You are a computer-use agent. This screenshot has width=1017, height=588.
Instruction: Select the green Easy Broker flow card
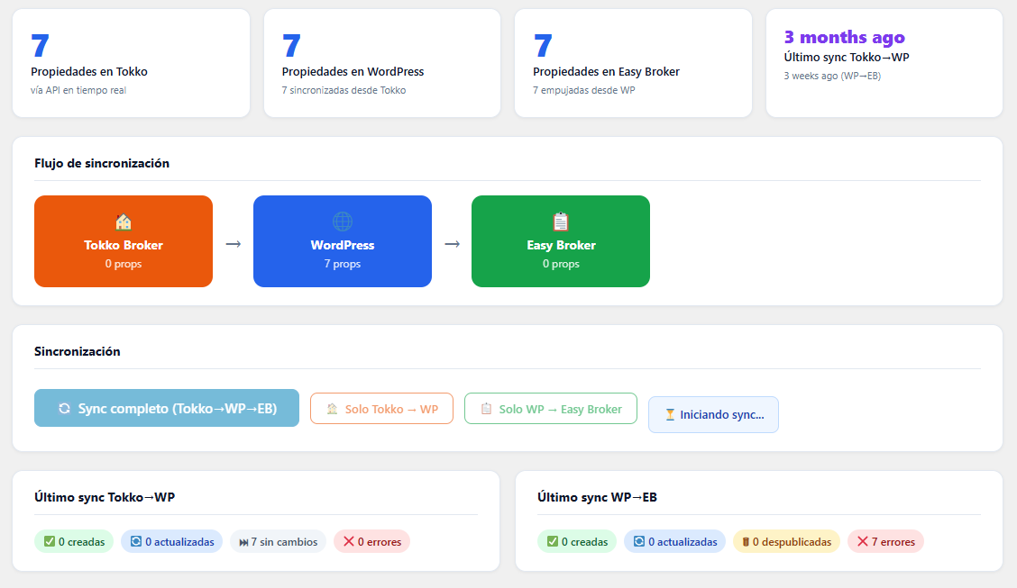coord(561,241)
